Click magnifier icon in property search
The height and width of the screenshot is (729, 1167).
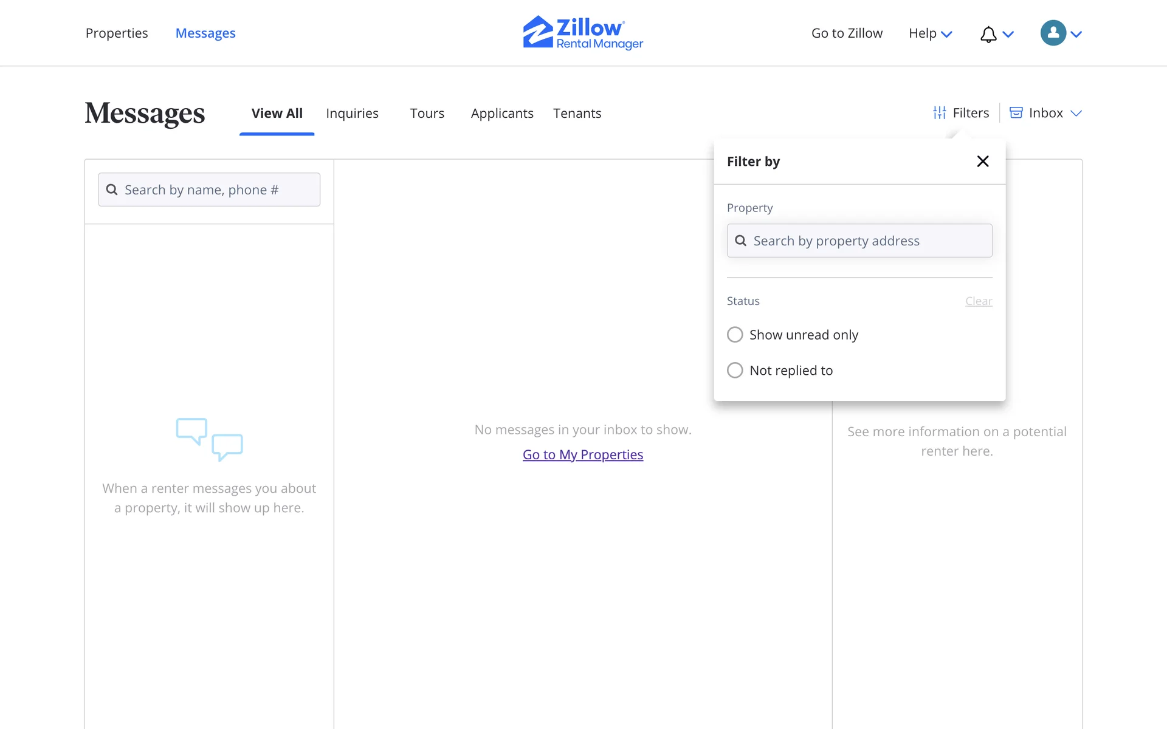coord(740,241)
